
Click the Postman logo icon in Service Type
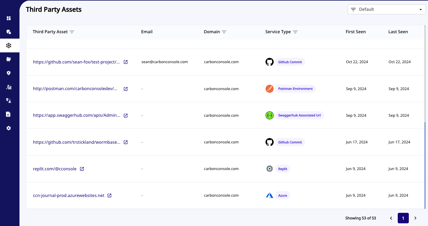(x=269, y=89)
